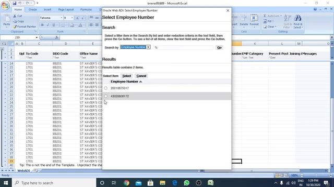Save the workbook from the quick access toolbar
Viewport: 334px width, 187px height.
pos(14,3)
